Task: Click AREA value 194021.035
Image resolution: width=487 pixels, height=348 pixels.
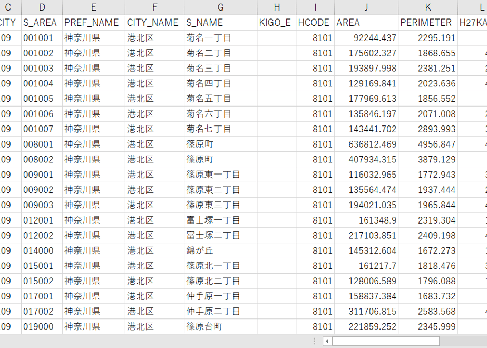Action: click(366, 205)
